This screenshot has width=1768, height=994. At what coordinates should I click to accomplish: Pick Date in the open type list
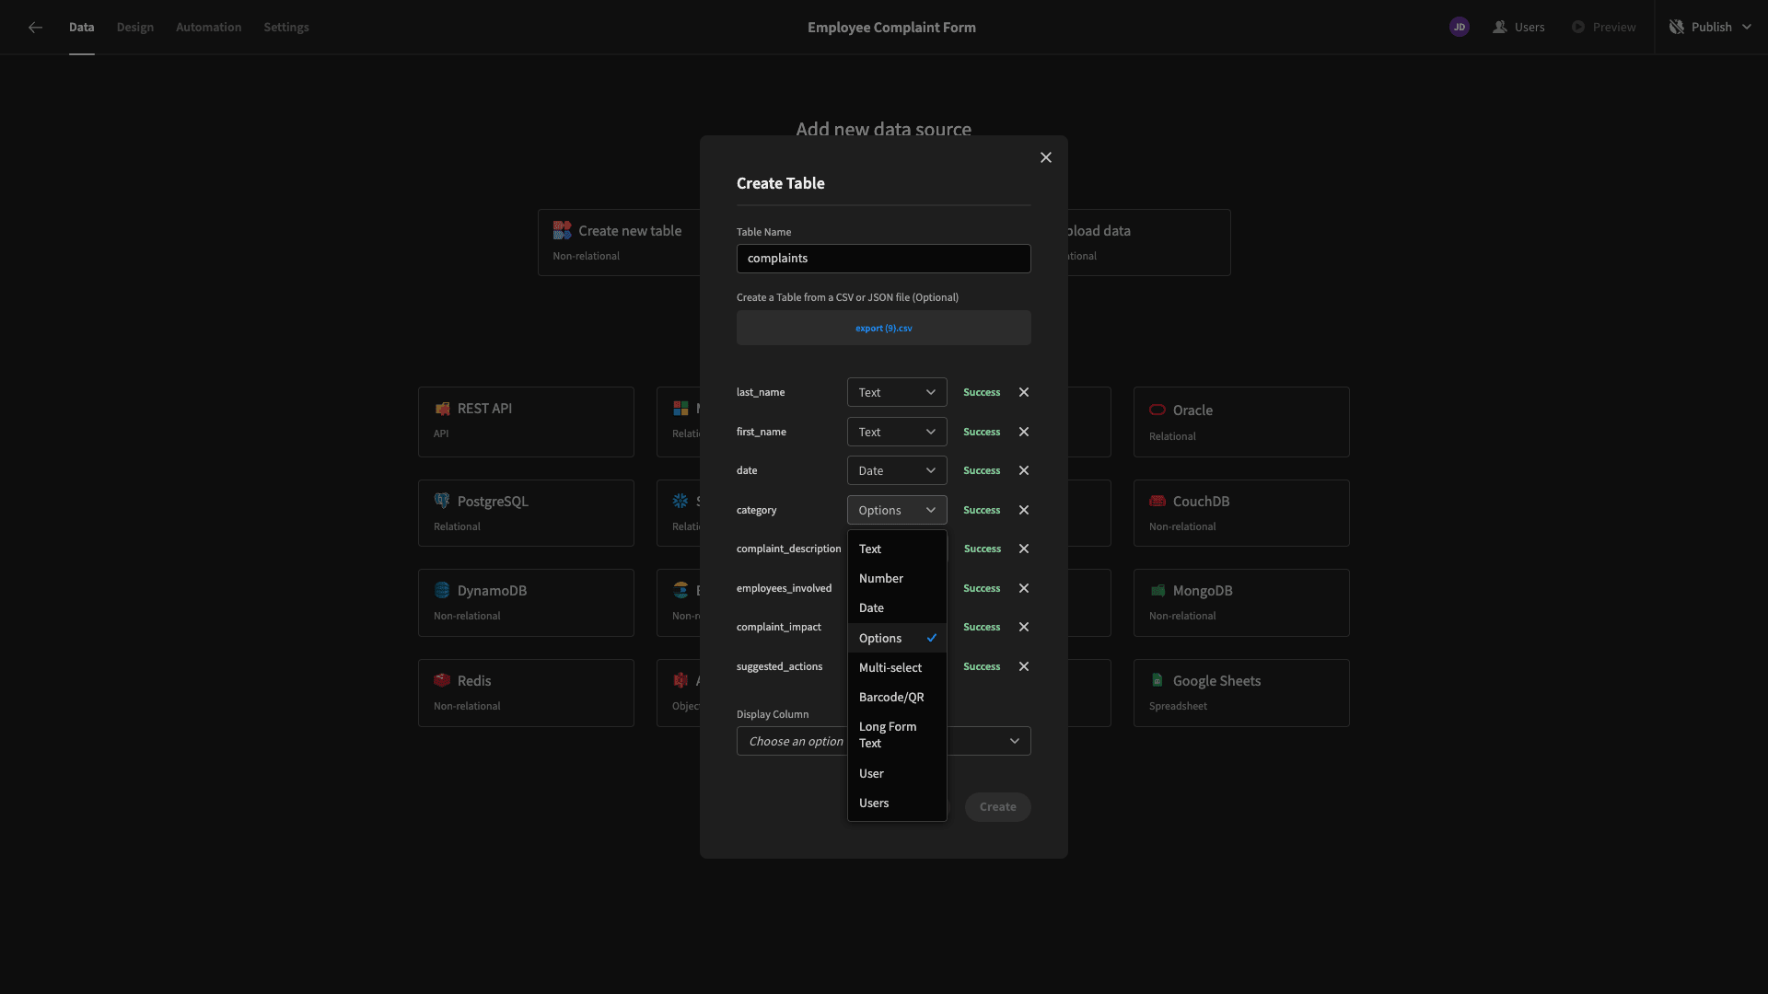coord(897,607)
